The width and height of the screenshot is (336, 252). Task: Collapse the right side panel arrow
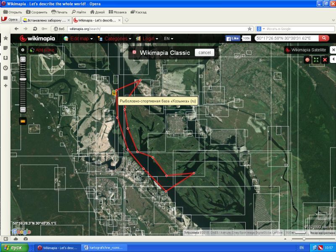point(333,60)
